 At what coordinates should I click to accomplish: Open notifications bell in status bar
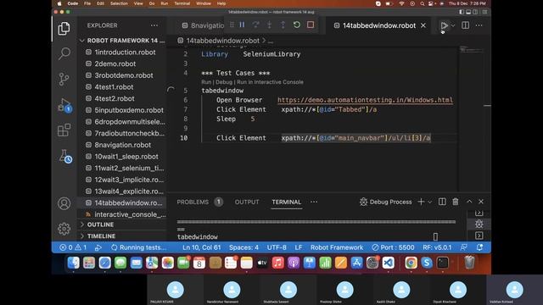(479, 247)
